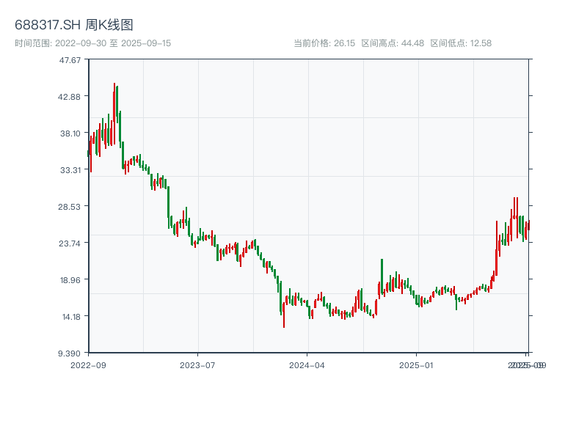Click the 2022-09 x-axis date label

(x=88, y=364)
